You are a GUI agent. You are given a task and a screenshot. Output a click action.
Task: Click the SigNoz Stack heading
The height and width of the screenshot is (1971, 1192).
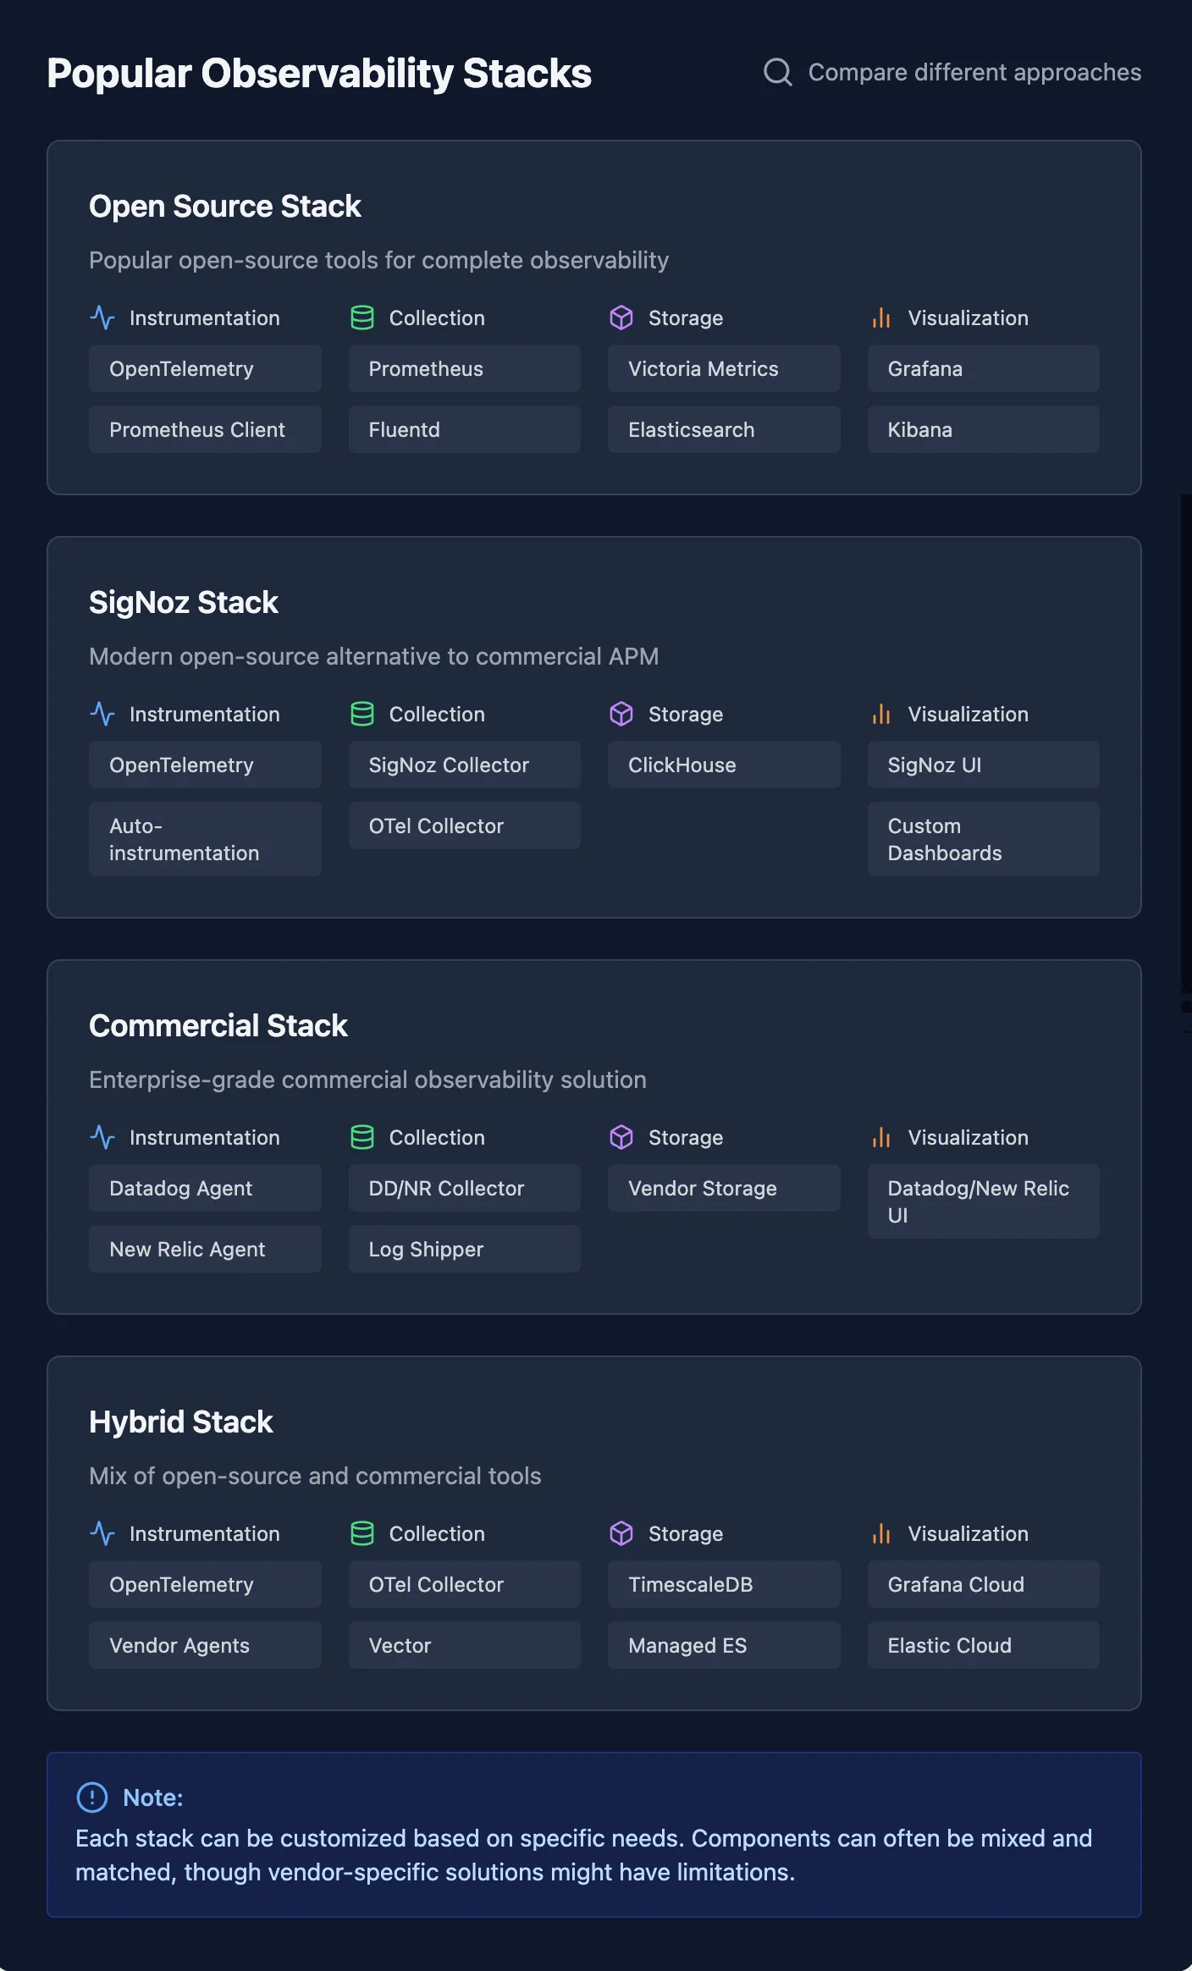tap(184, 602)
